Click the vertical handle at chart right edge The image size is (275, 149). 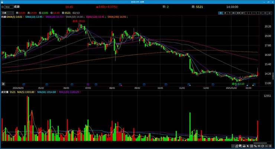tap(273, 77)
